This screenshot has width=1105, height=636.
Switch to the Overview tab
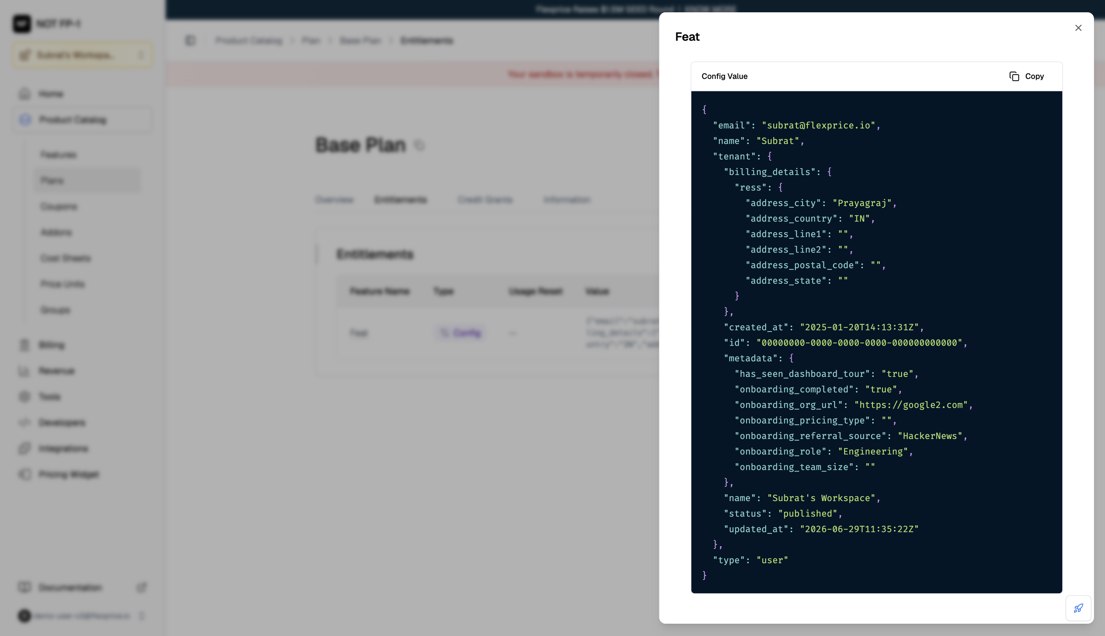[x=334, y=200]
